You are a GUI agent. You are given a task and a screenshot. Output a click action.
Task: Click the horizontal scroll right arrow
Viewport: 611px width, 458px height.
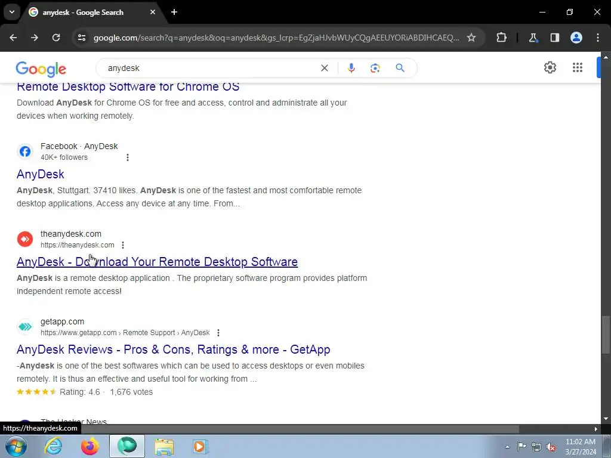tap(596, 429)
